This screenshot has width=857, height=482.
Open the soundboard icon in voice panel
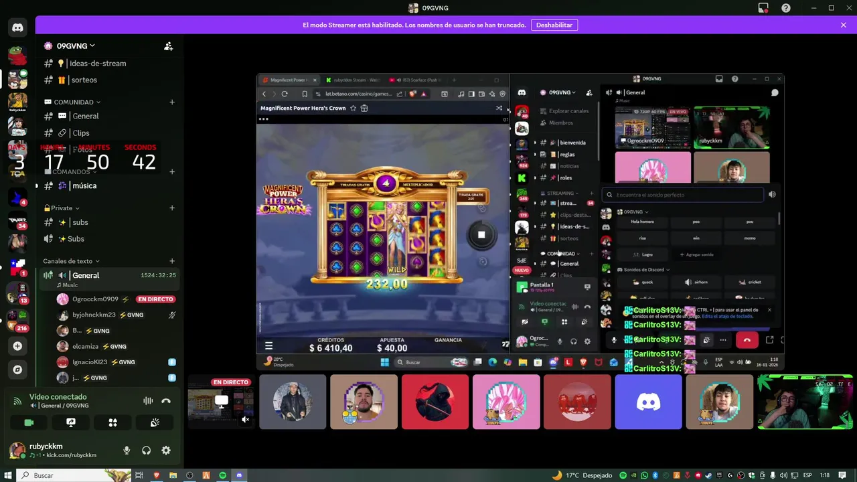point(155,422)
